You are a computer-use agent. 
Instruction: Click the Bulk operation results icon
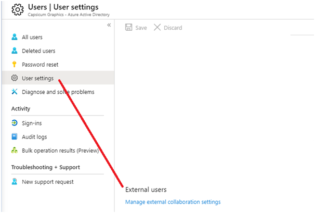[x=15, y=150]
